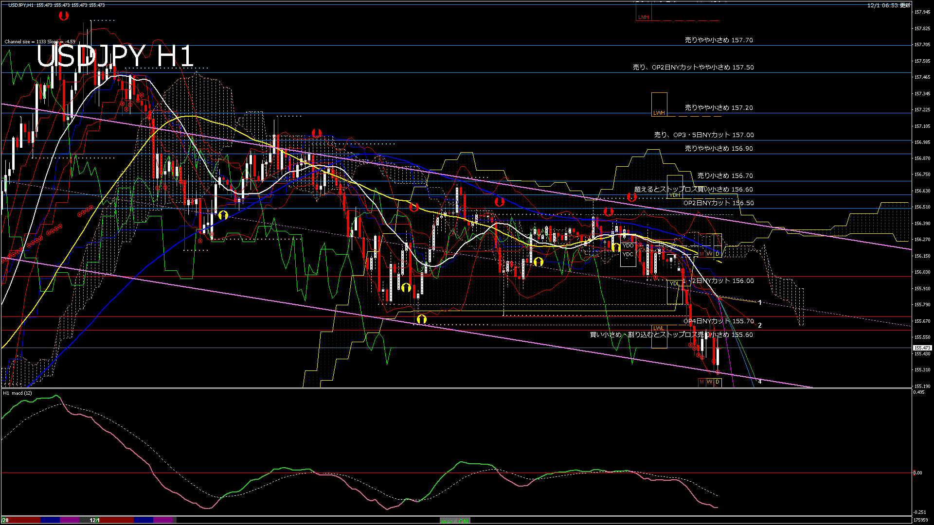Select the YDH yellow box label
The height and width of the screenshot is (525, 934).
pos(674,195)
